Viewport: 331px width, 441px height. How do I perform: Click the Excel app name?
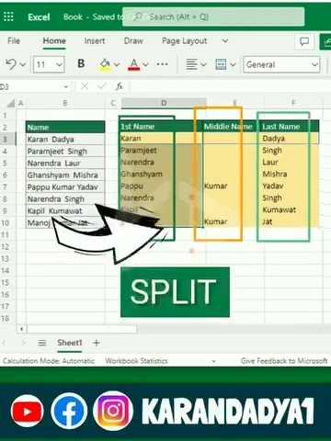[x=39, y=17]
